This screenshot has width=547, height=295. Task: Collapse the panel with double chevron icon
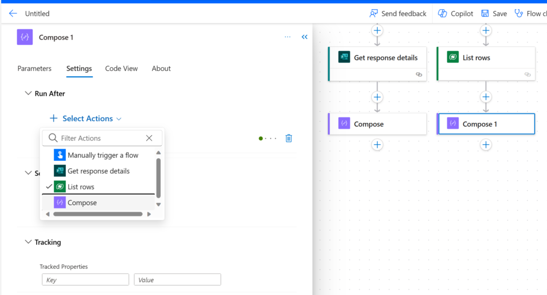304,37
